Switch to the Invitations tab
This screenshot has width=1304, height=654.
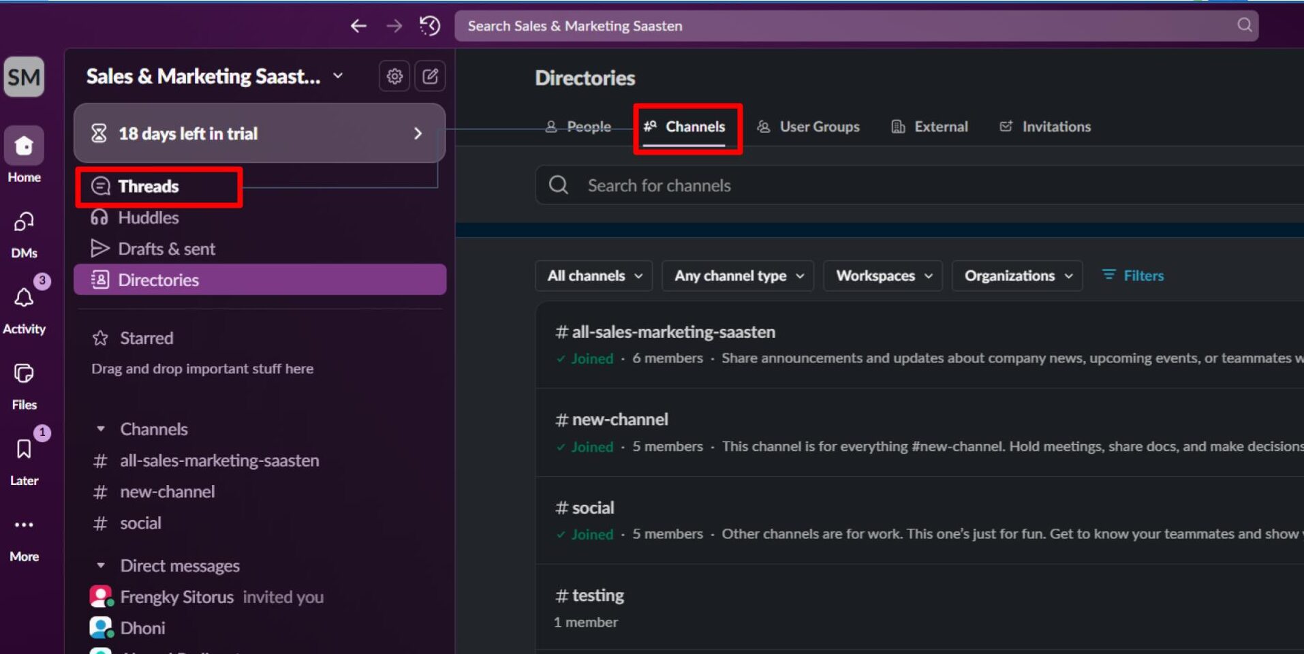tap(1046, 127)
